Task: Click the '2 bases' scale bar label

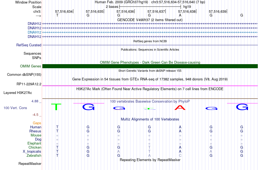Action: pyautogui.click(x=112, y=7)
